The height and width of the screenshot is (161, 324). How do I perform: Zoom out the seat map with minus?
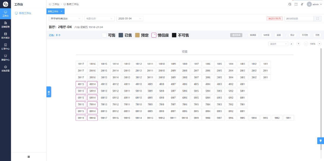click(x=306, y=44)
